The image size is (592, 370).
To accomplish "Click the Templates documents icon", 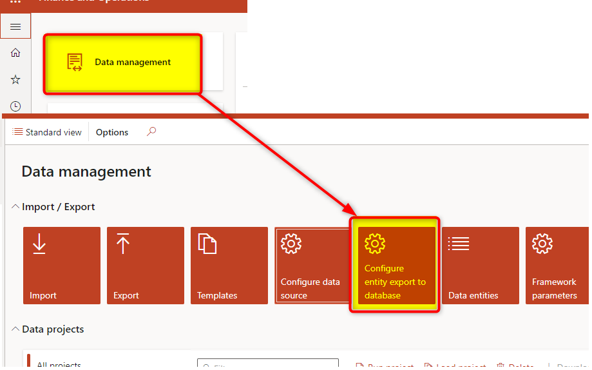I will 207,244.
